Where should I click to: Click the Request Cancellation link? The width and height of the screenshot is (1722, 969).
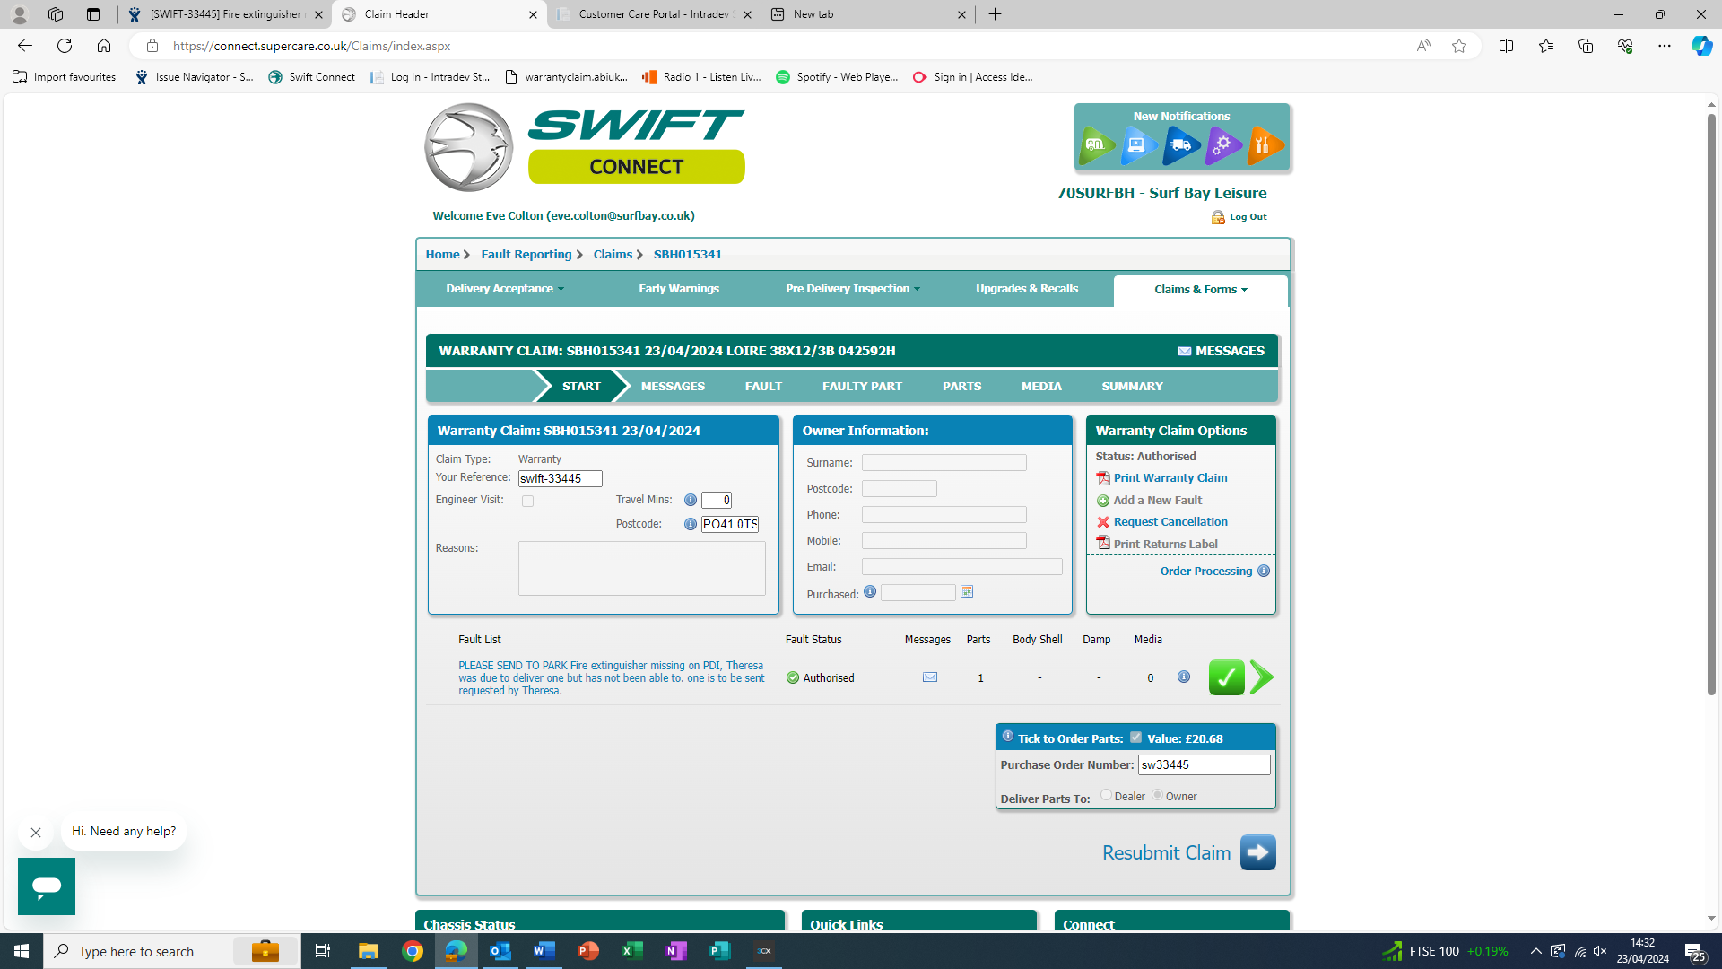point(1170,522)
